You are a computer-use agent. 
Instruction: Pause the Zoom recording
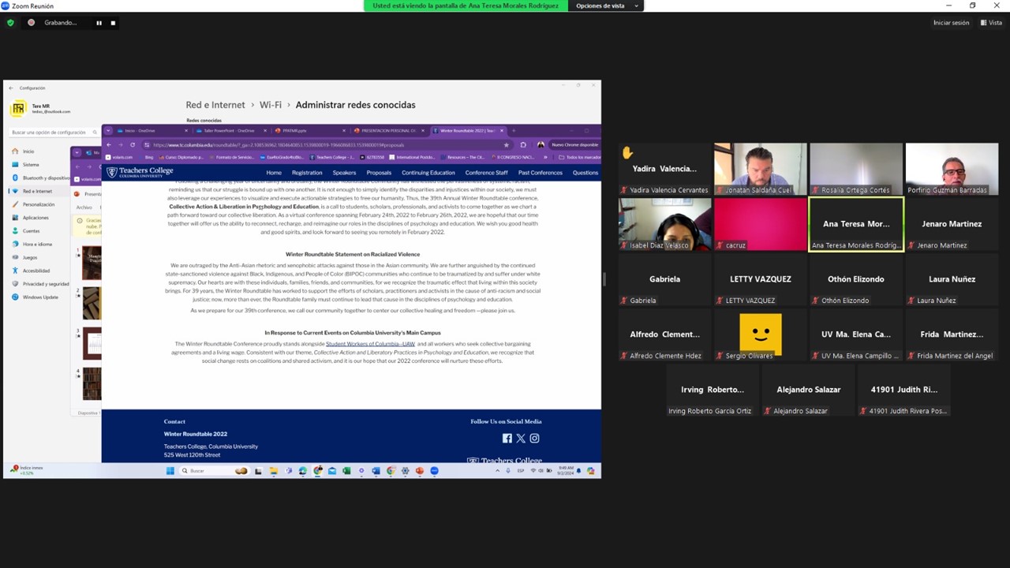point(99,23)
